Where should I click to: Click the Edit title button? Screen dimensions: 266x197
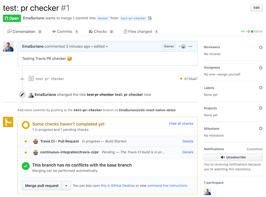pos(256,8)
